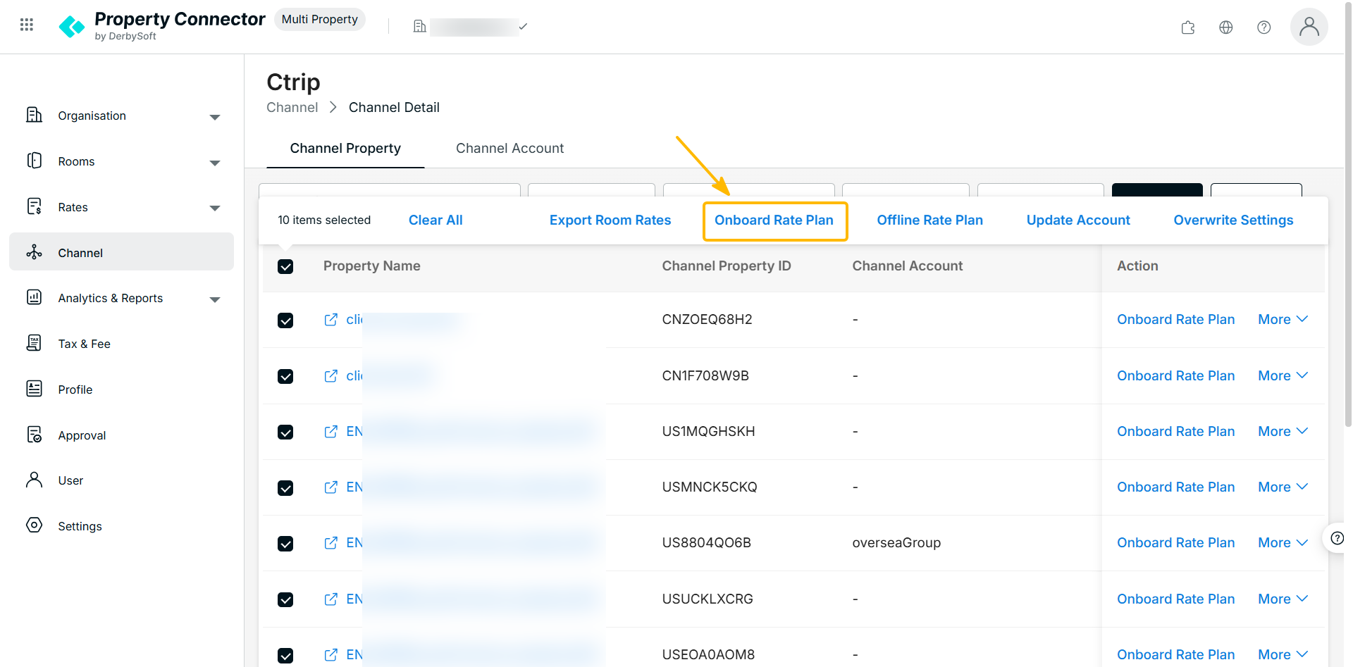Click Onboard Rate Plan in bulk toolbar

[x=774, y=220]
